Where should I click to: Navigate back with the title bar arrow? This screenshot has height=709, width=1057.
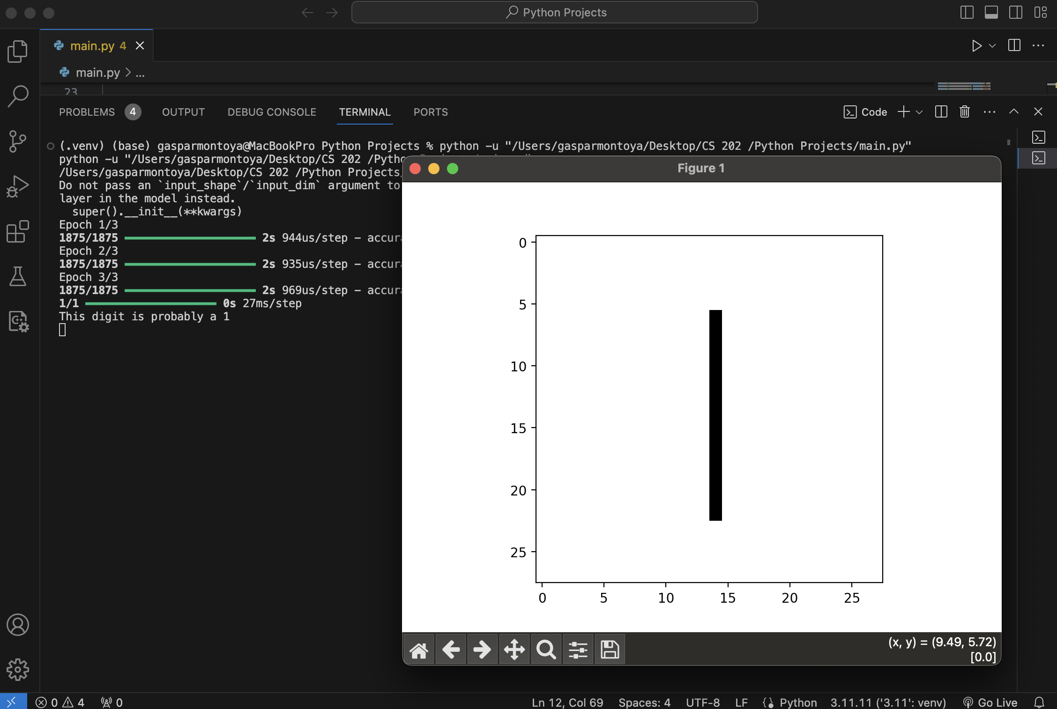coord(307,12)
